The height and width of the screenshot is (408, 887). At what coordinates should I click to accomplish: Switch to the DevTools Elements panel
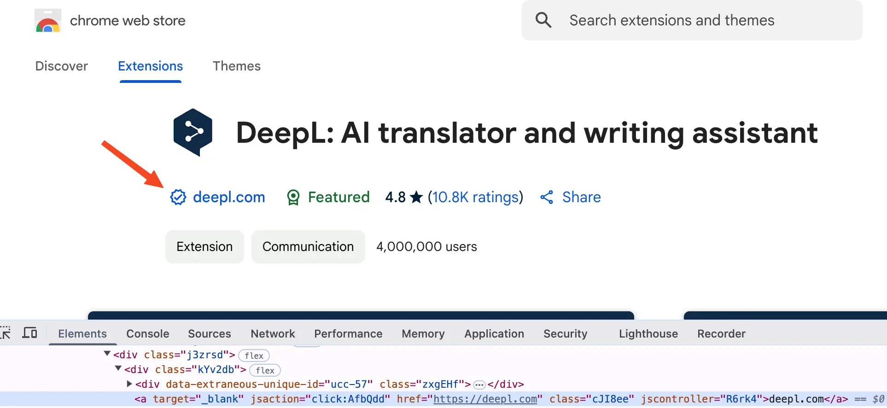[x=82, y=333]
